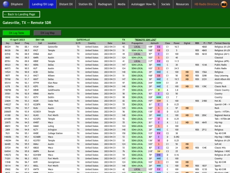Click the KERA call sign
The width and height of the screenshot is (230, 173).
[36, 65]
